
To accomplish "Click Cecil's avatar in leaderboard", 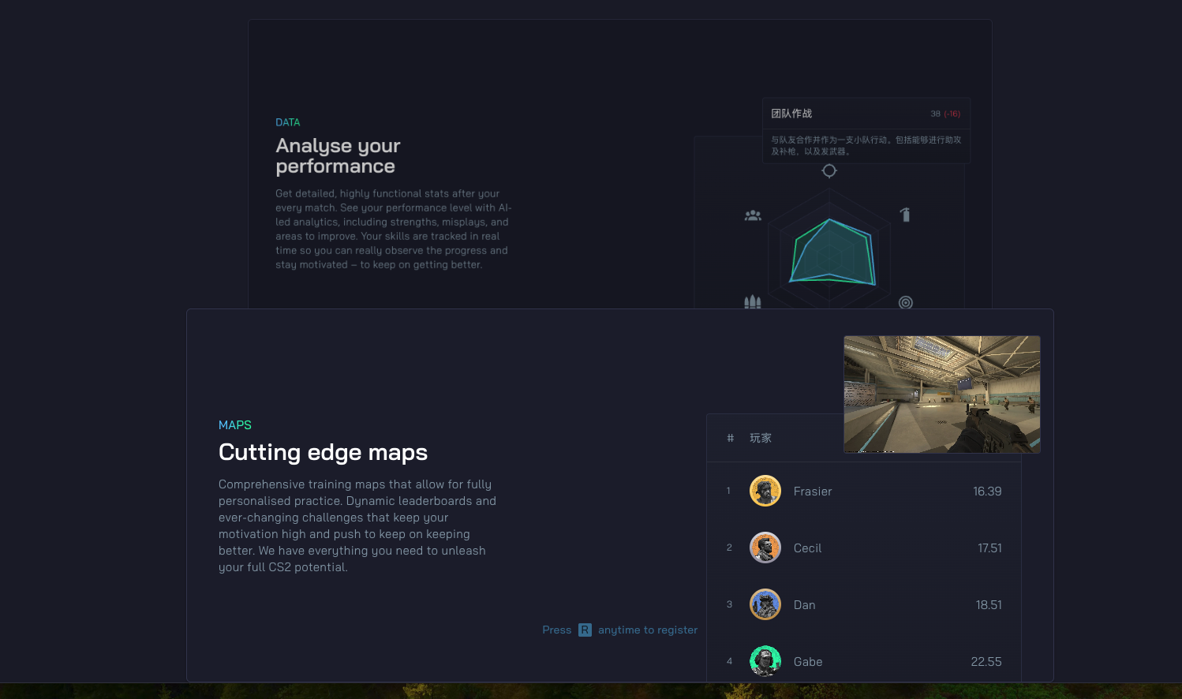I will pos(765,548).
